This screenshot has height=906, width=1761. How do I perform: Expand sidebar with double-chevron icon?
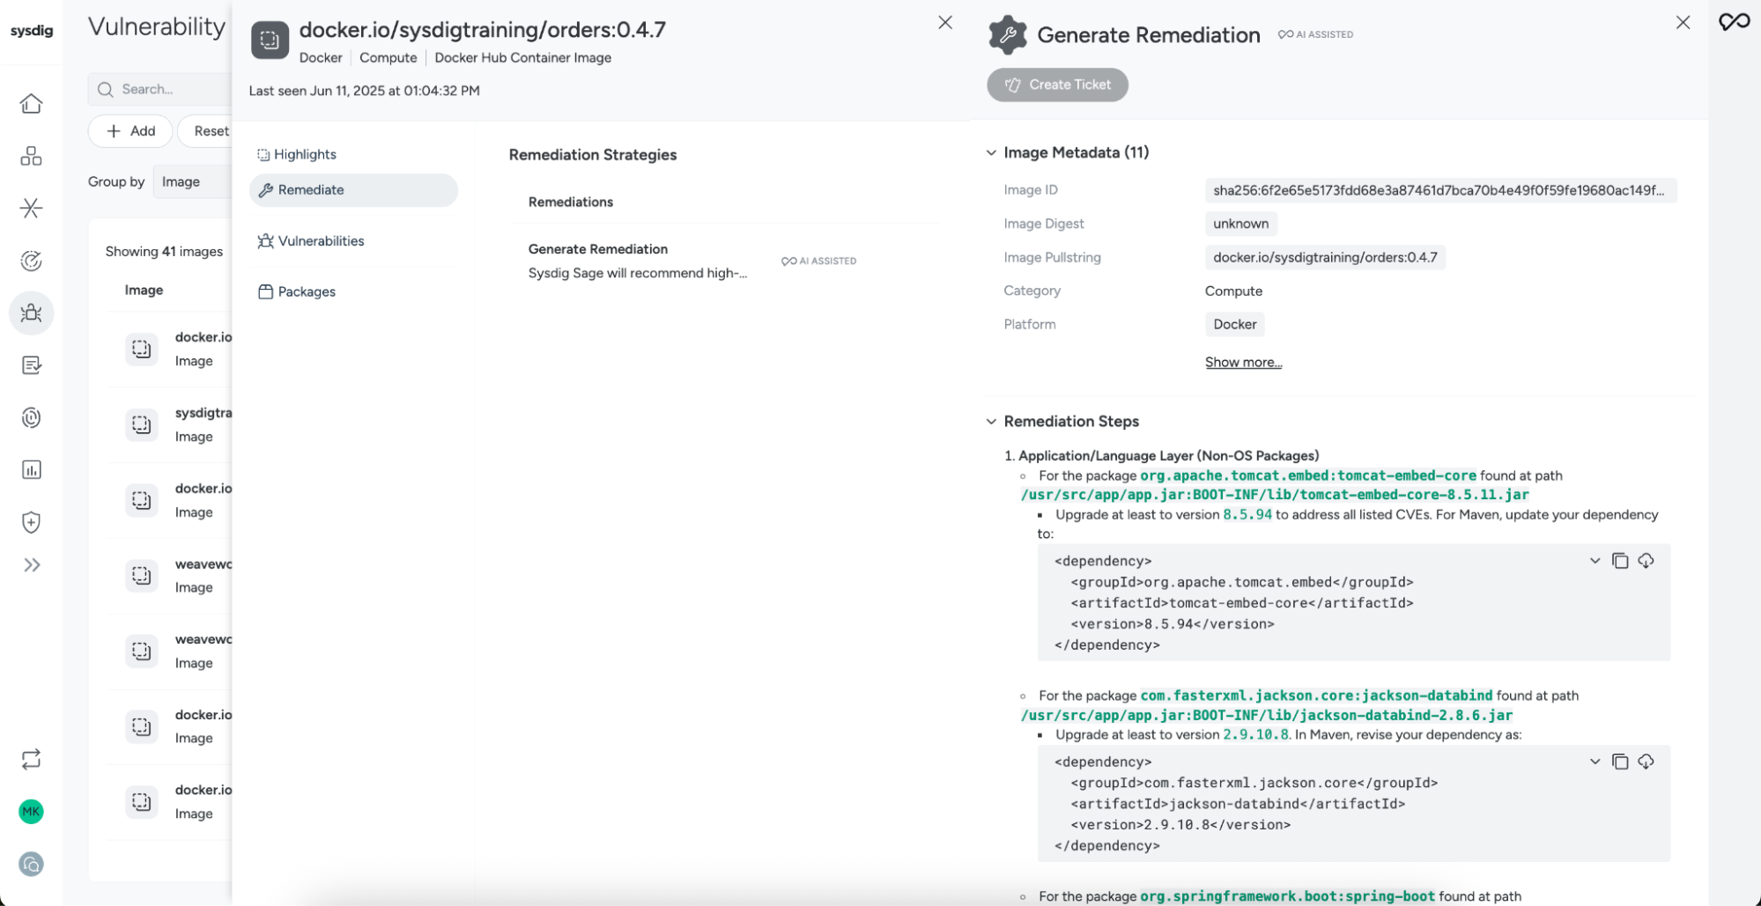(x=32, y=565)
